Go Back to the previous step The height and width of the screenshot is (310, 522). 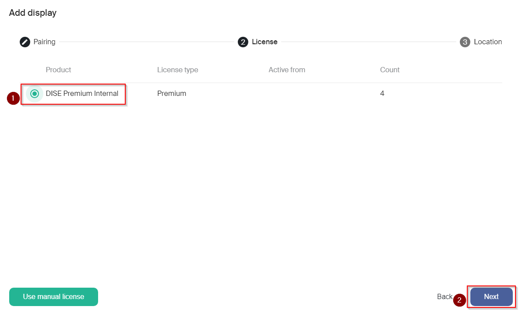(x=444, y=296)
